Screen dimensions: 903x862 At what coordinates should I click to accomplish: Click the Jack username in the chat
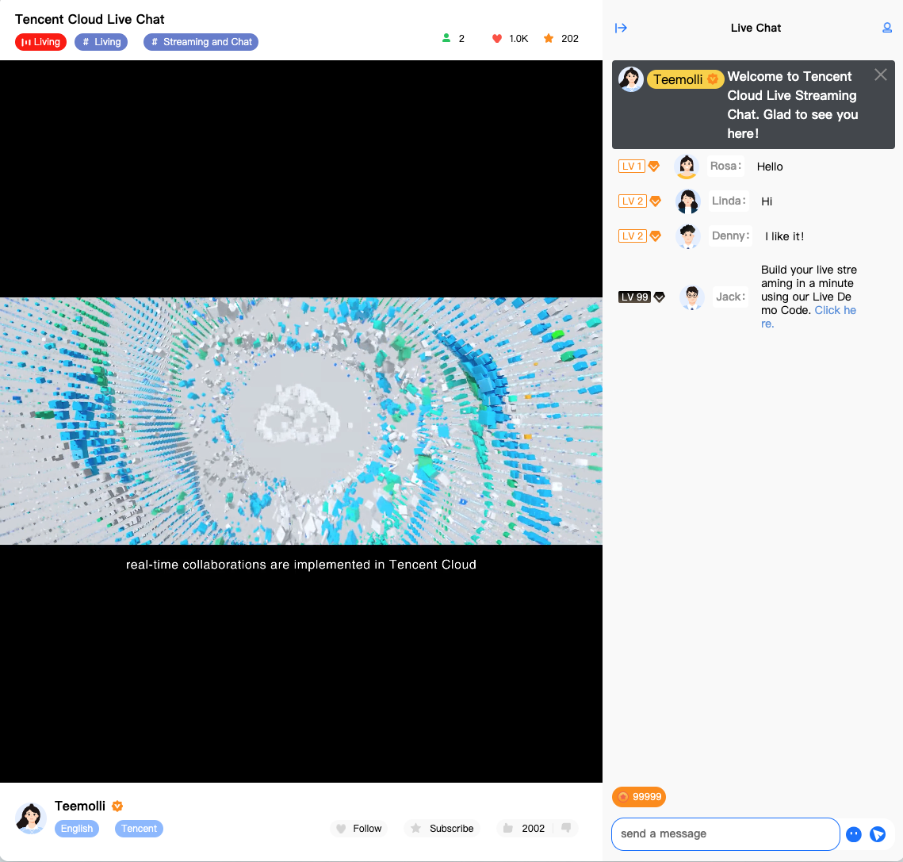pos(730,297)
